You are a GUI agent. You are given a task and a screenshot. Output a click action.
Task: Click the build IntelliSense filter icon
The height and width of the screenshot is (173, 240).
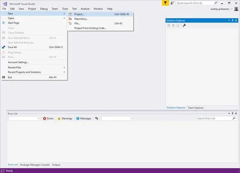(x=97, y=118)
